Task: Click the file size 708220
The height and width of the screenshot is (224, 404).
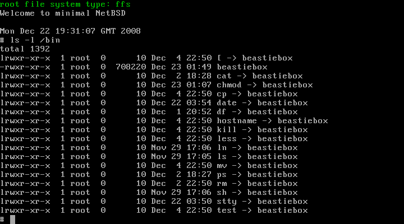Action: (x=131, y=67)
